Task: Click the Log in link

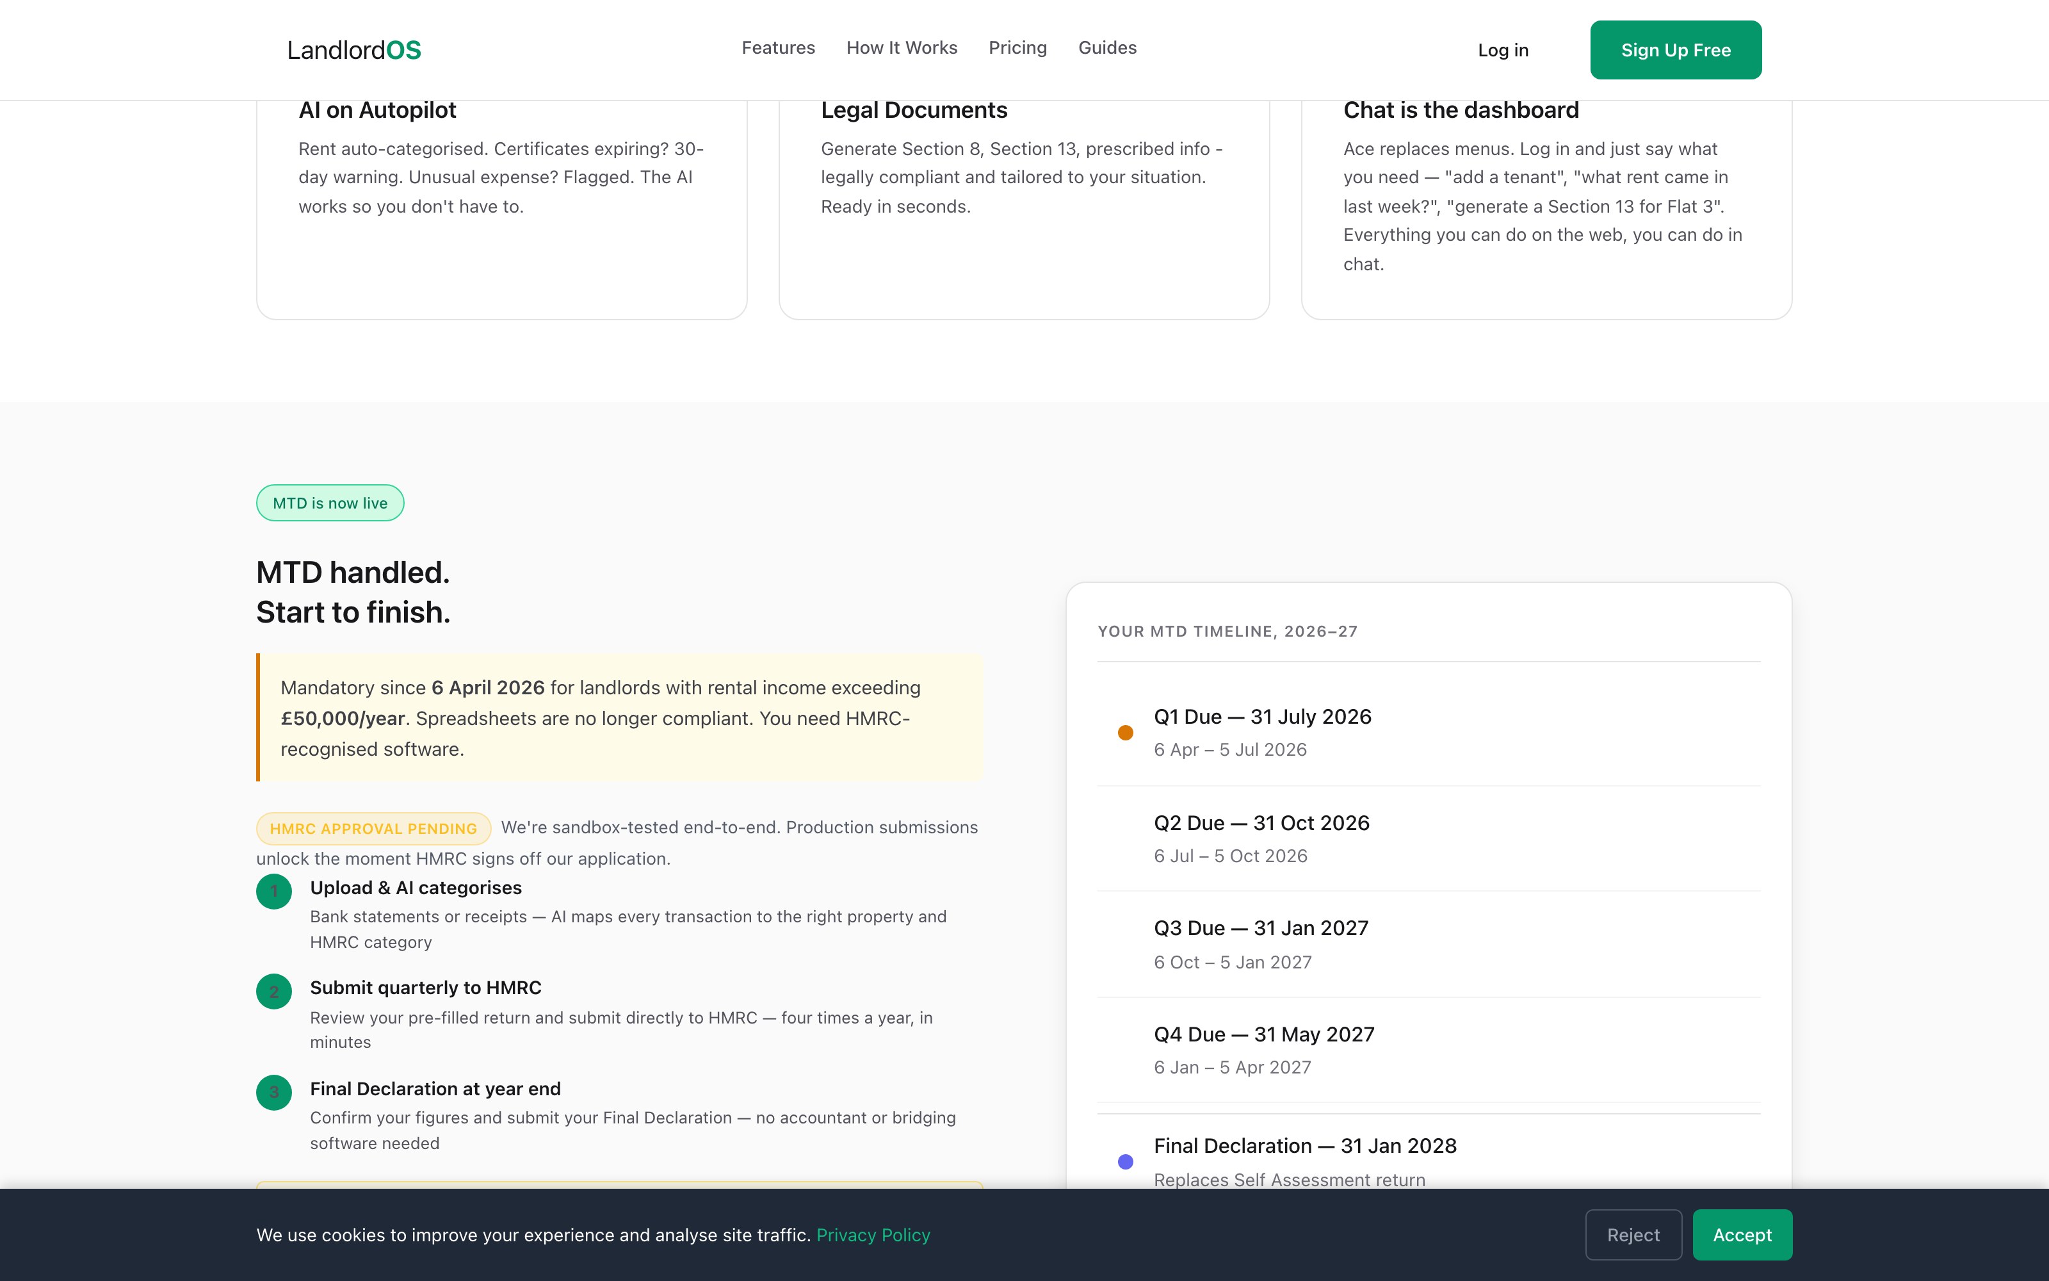Action: [1503, 50]
